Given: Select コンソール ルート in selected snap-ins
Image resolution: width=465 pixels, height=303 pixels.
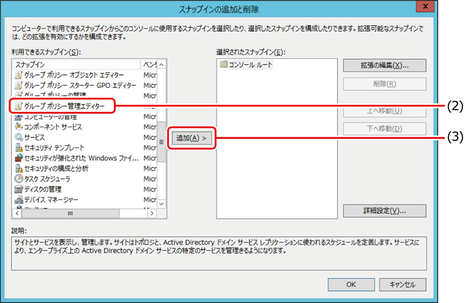Looking at the screenshot, I should (250, 65).
